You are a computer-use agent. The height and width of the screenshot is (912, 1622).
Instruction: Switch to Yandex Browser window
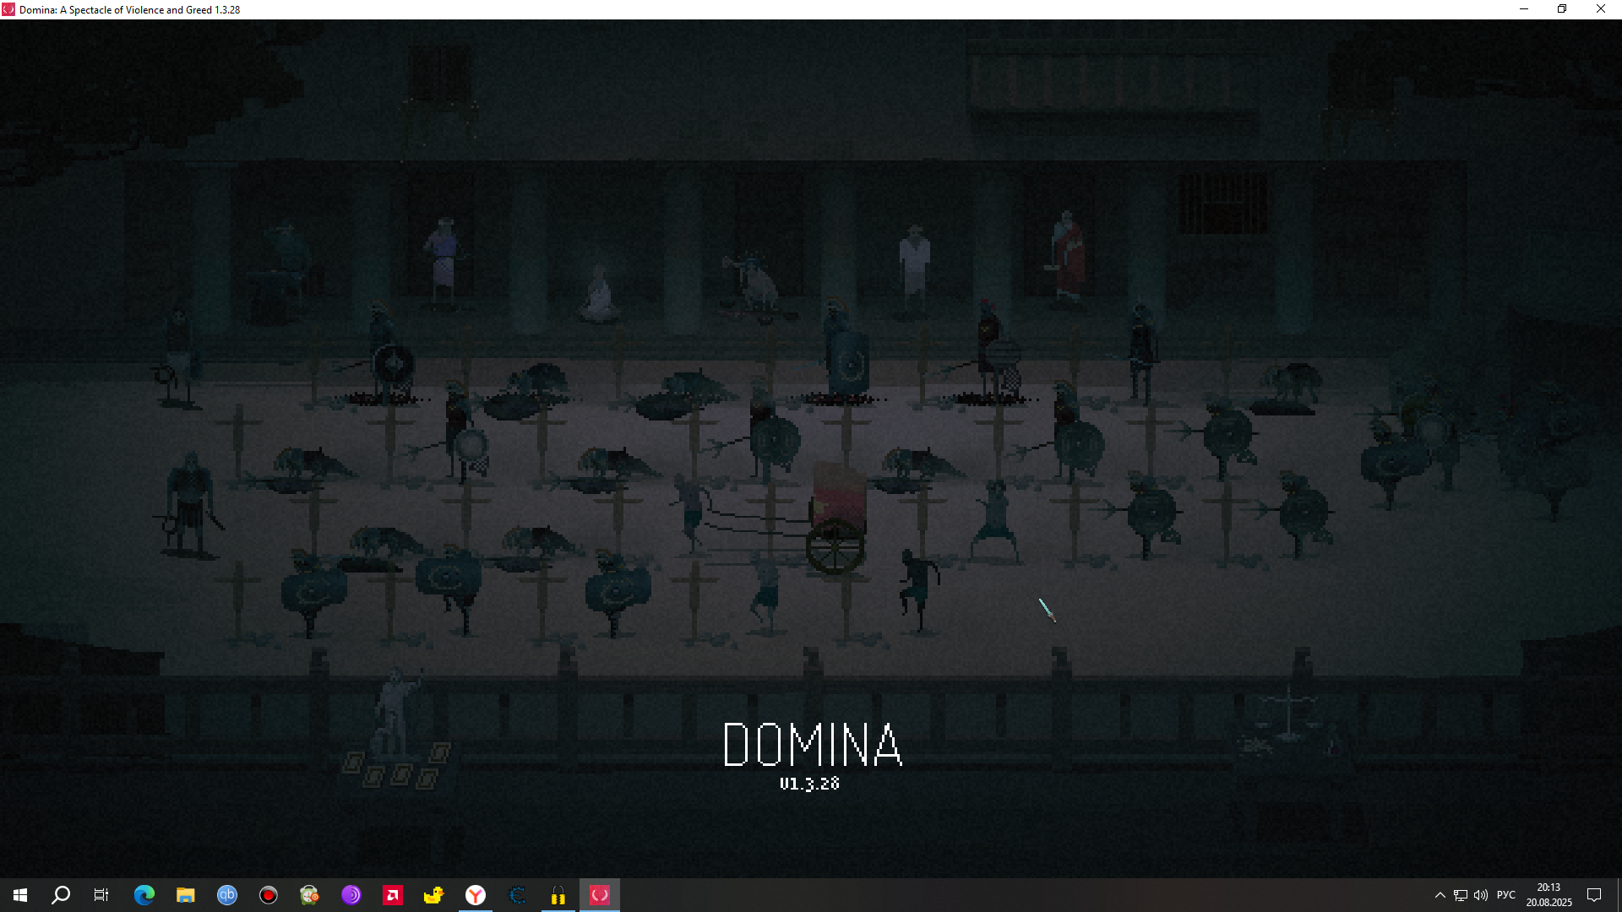tap(476, 895)
